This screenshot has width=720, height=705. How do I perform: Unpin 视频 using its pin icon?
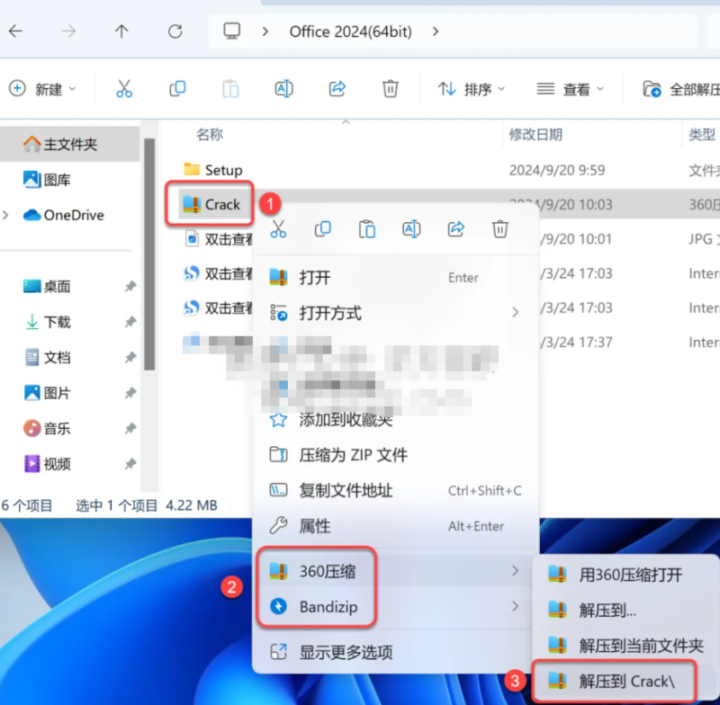coord(130,464)
